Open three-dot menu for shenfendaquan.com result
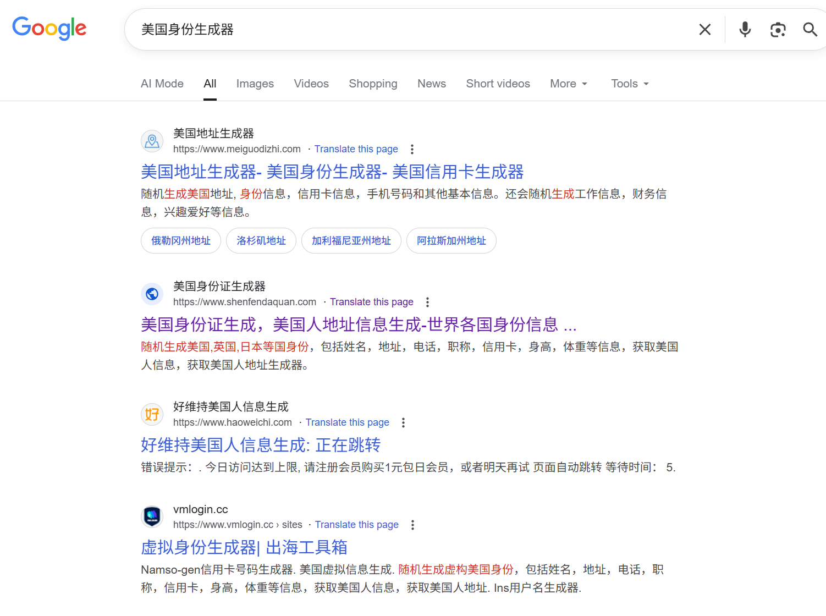This screenshot has width=826, height=616. click(427, 302)
